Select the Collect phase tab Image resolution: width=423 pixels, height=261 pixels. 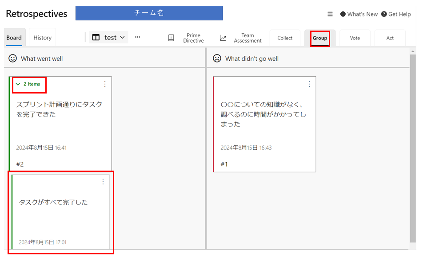click(x=285, y=38)
